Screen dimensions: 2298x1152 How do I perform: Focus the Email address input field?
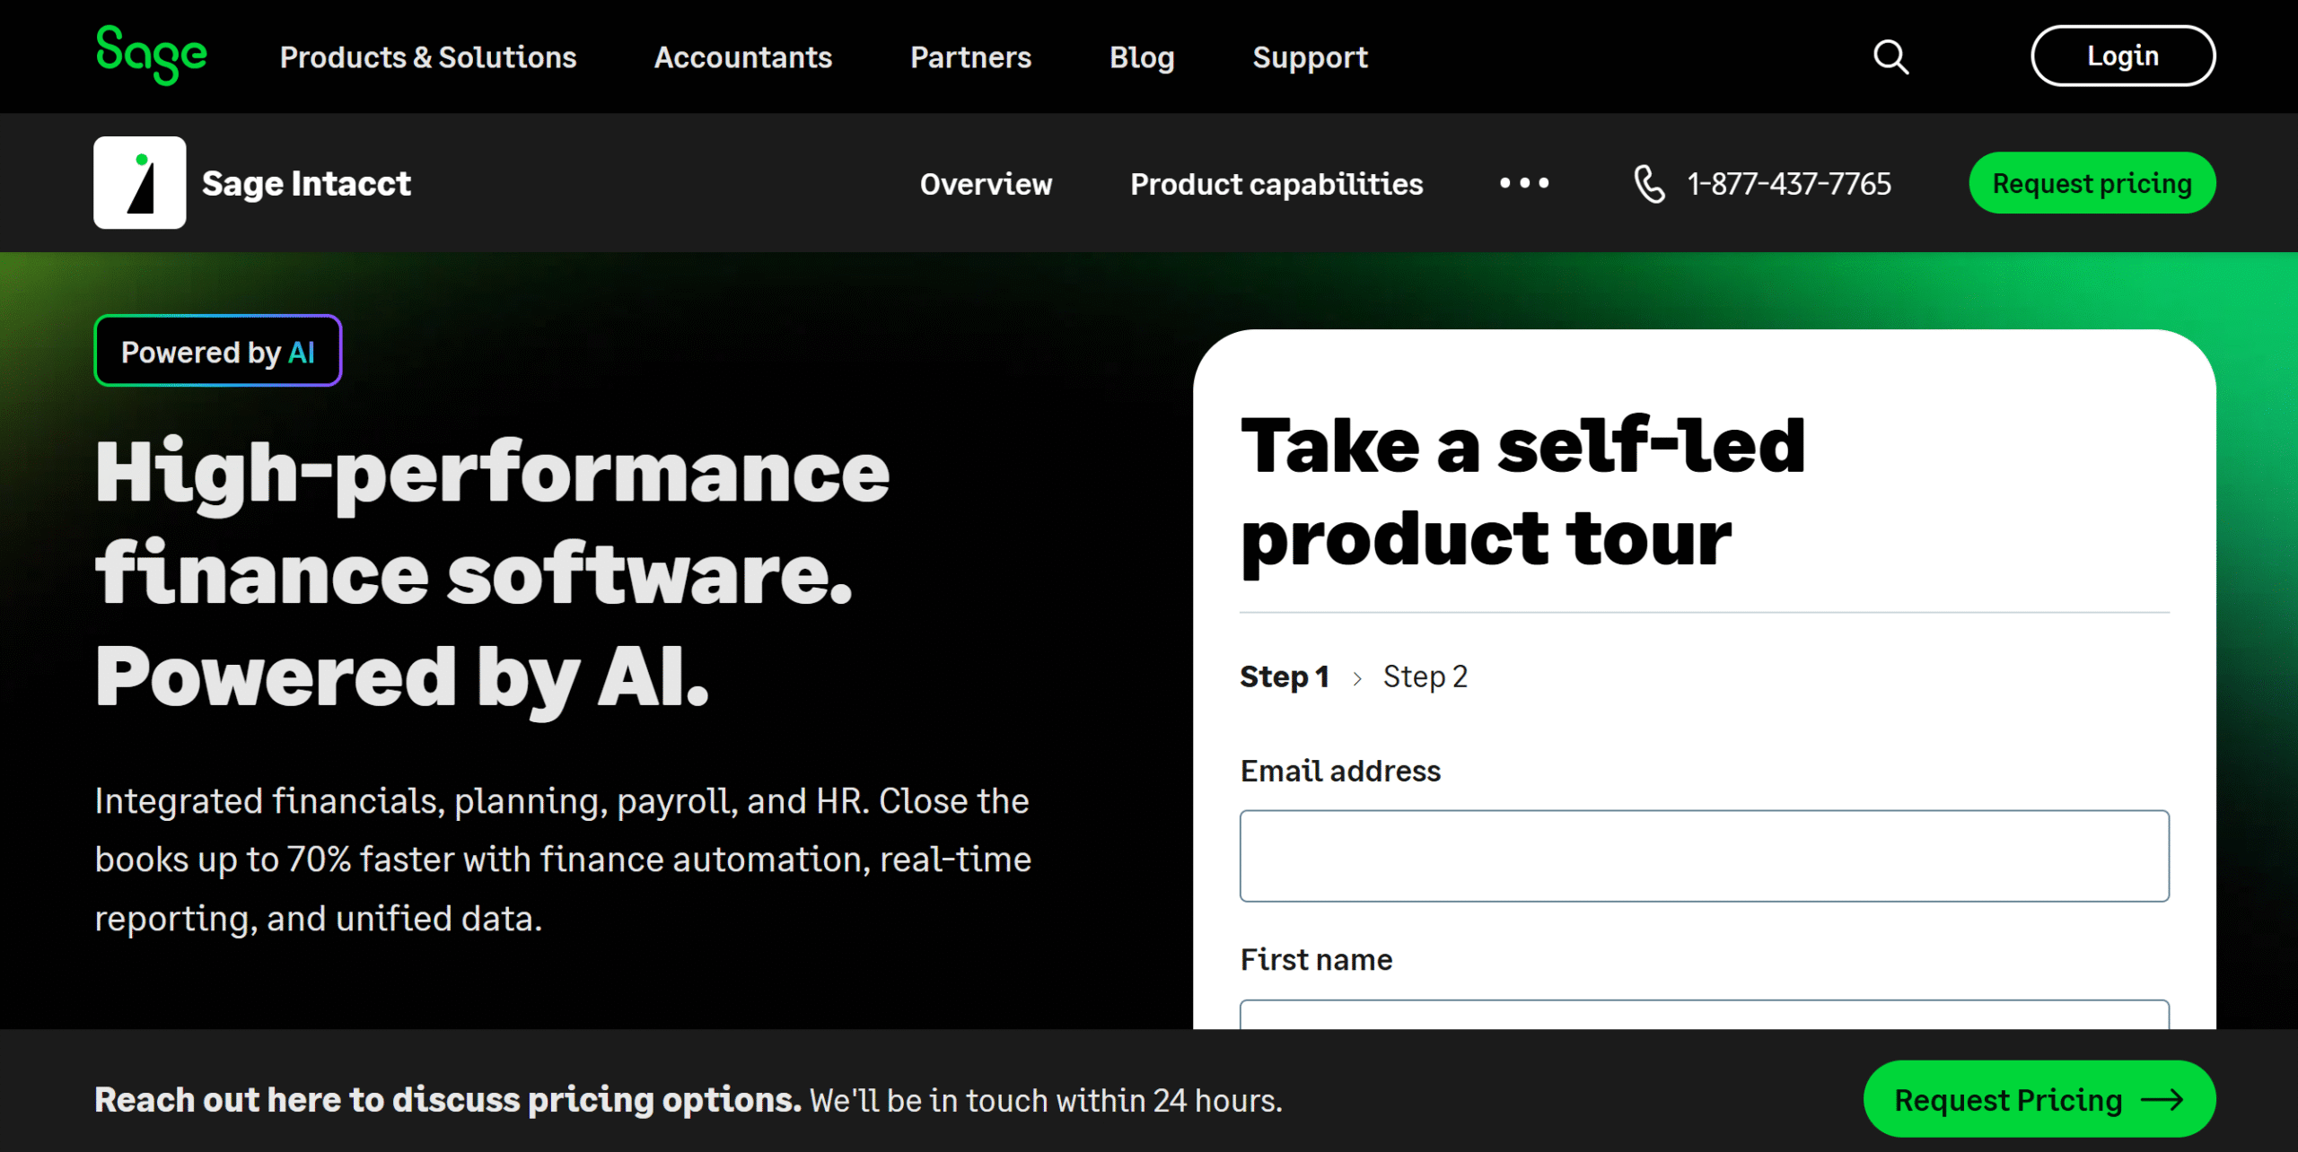click(x=1705, y=856)
